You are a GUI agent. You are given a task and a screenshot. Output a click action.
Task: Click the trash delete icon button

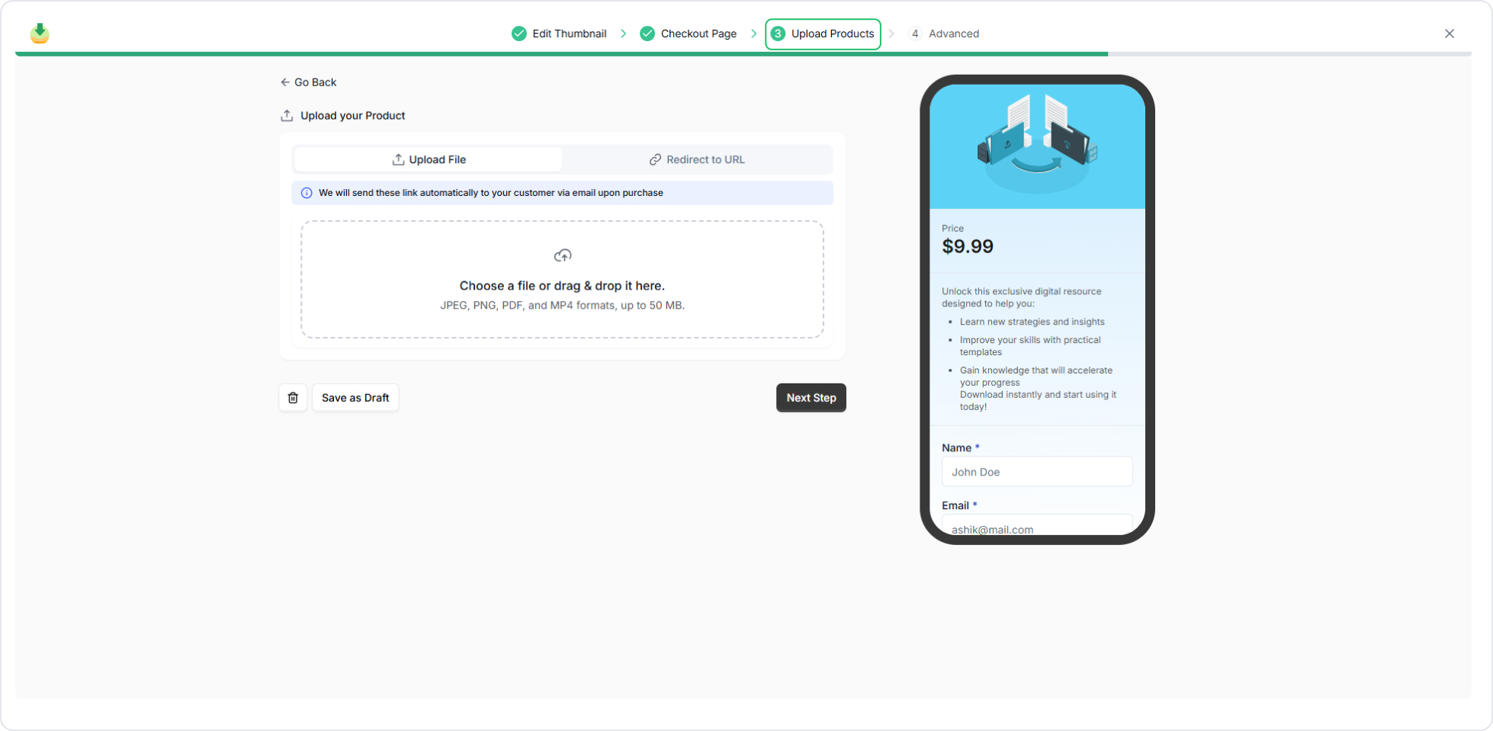[x=293, y=398]
